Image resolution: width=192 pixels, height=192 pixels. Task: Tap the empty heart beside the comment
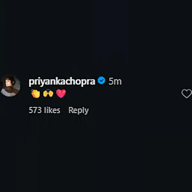(x=186, y=94)
